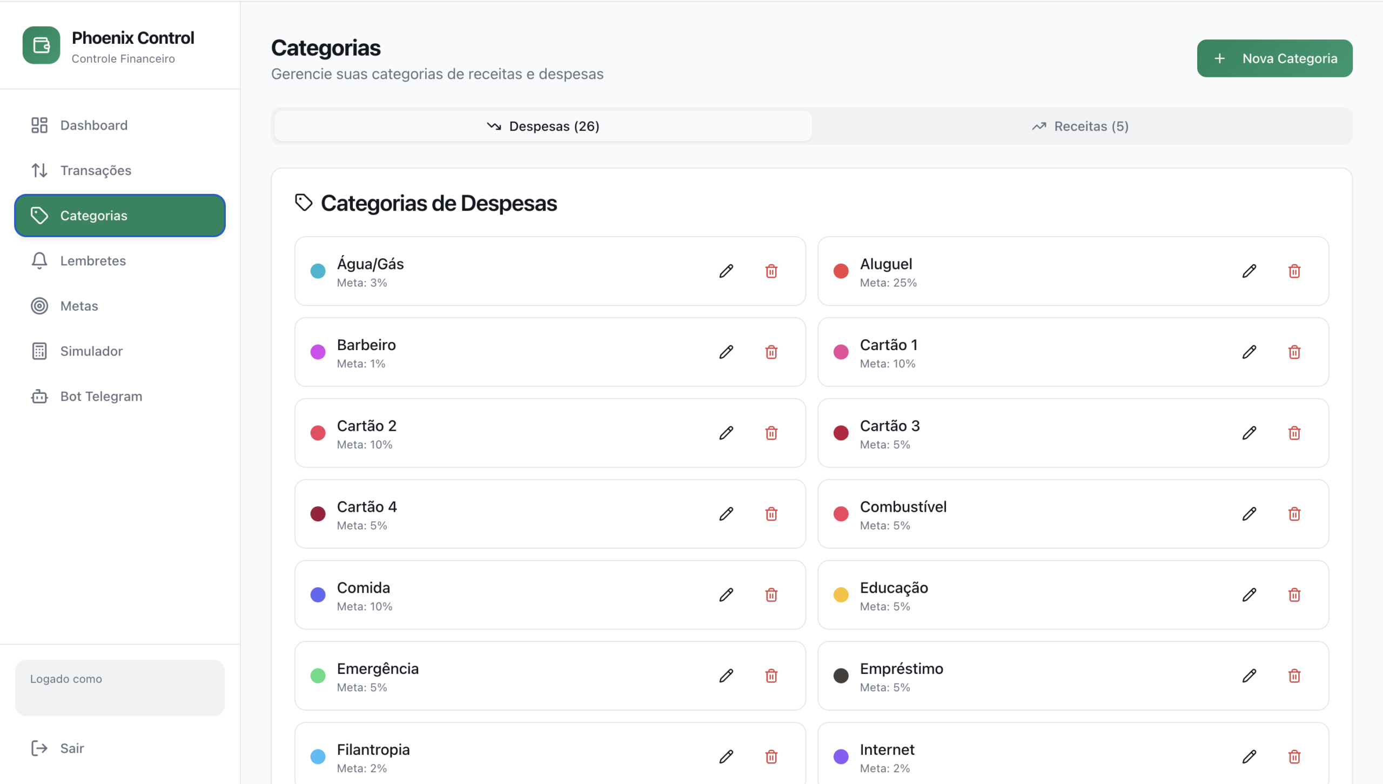
Task: Click the Logado como user box
Action: click(120, 688)
